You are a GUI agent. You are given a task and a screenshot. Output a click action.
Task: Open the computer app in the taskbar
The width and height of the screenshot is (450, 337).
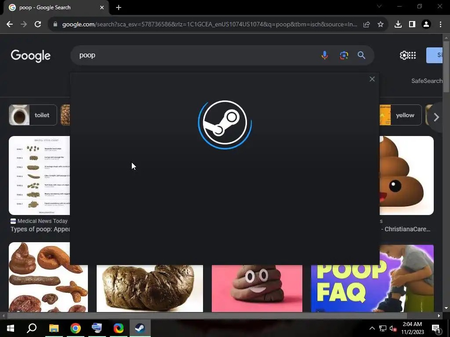(97, 328)
